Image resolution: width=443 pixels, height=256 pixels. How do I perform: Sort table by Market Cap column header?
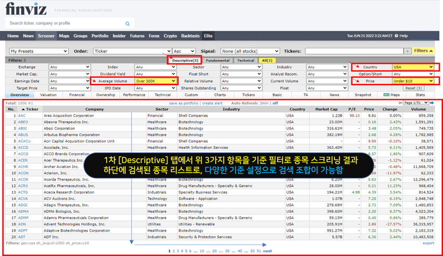click(x=327, y=109)
